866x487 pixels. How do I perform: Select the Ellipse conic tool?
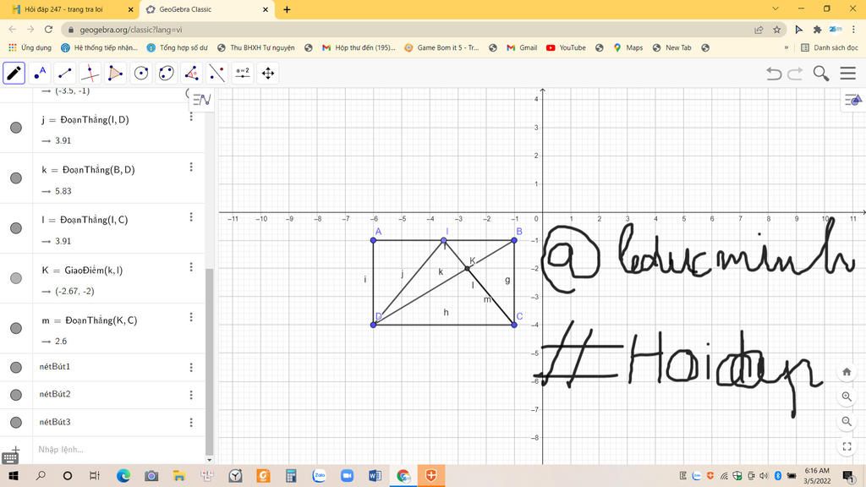[167, 73]
